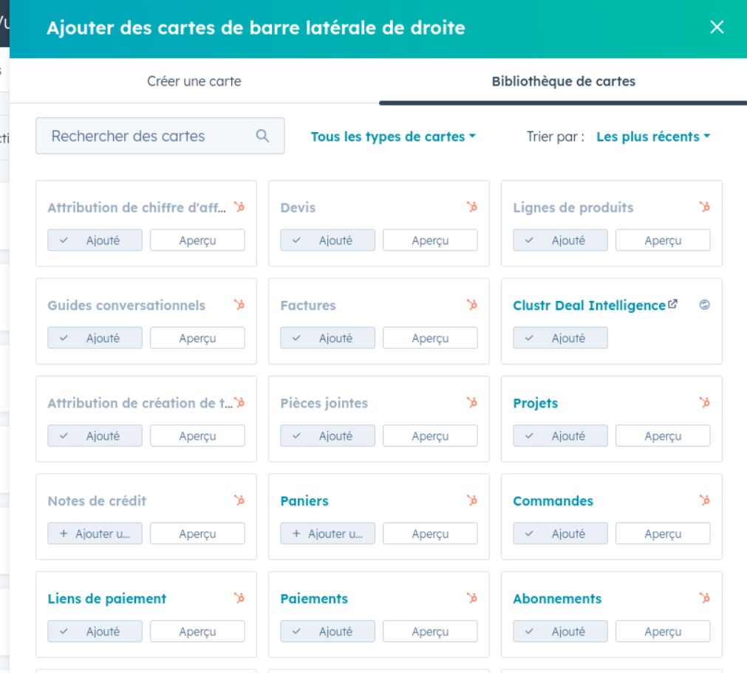This screenshot has height=673, width=747.
Task: Click the HubSpot icon on Paniers card
Action: point(471,500)
